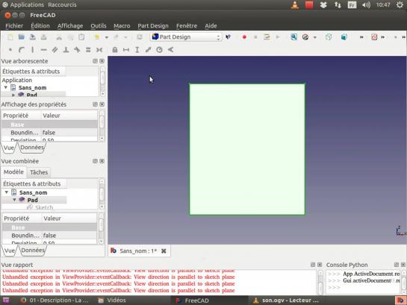Switch to son.ogv Lecteur taskbar window
407x305 pixels.
click(285, 301)
